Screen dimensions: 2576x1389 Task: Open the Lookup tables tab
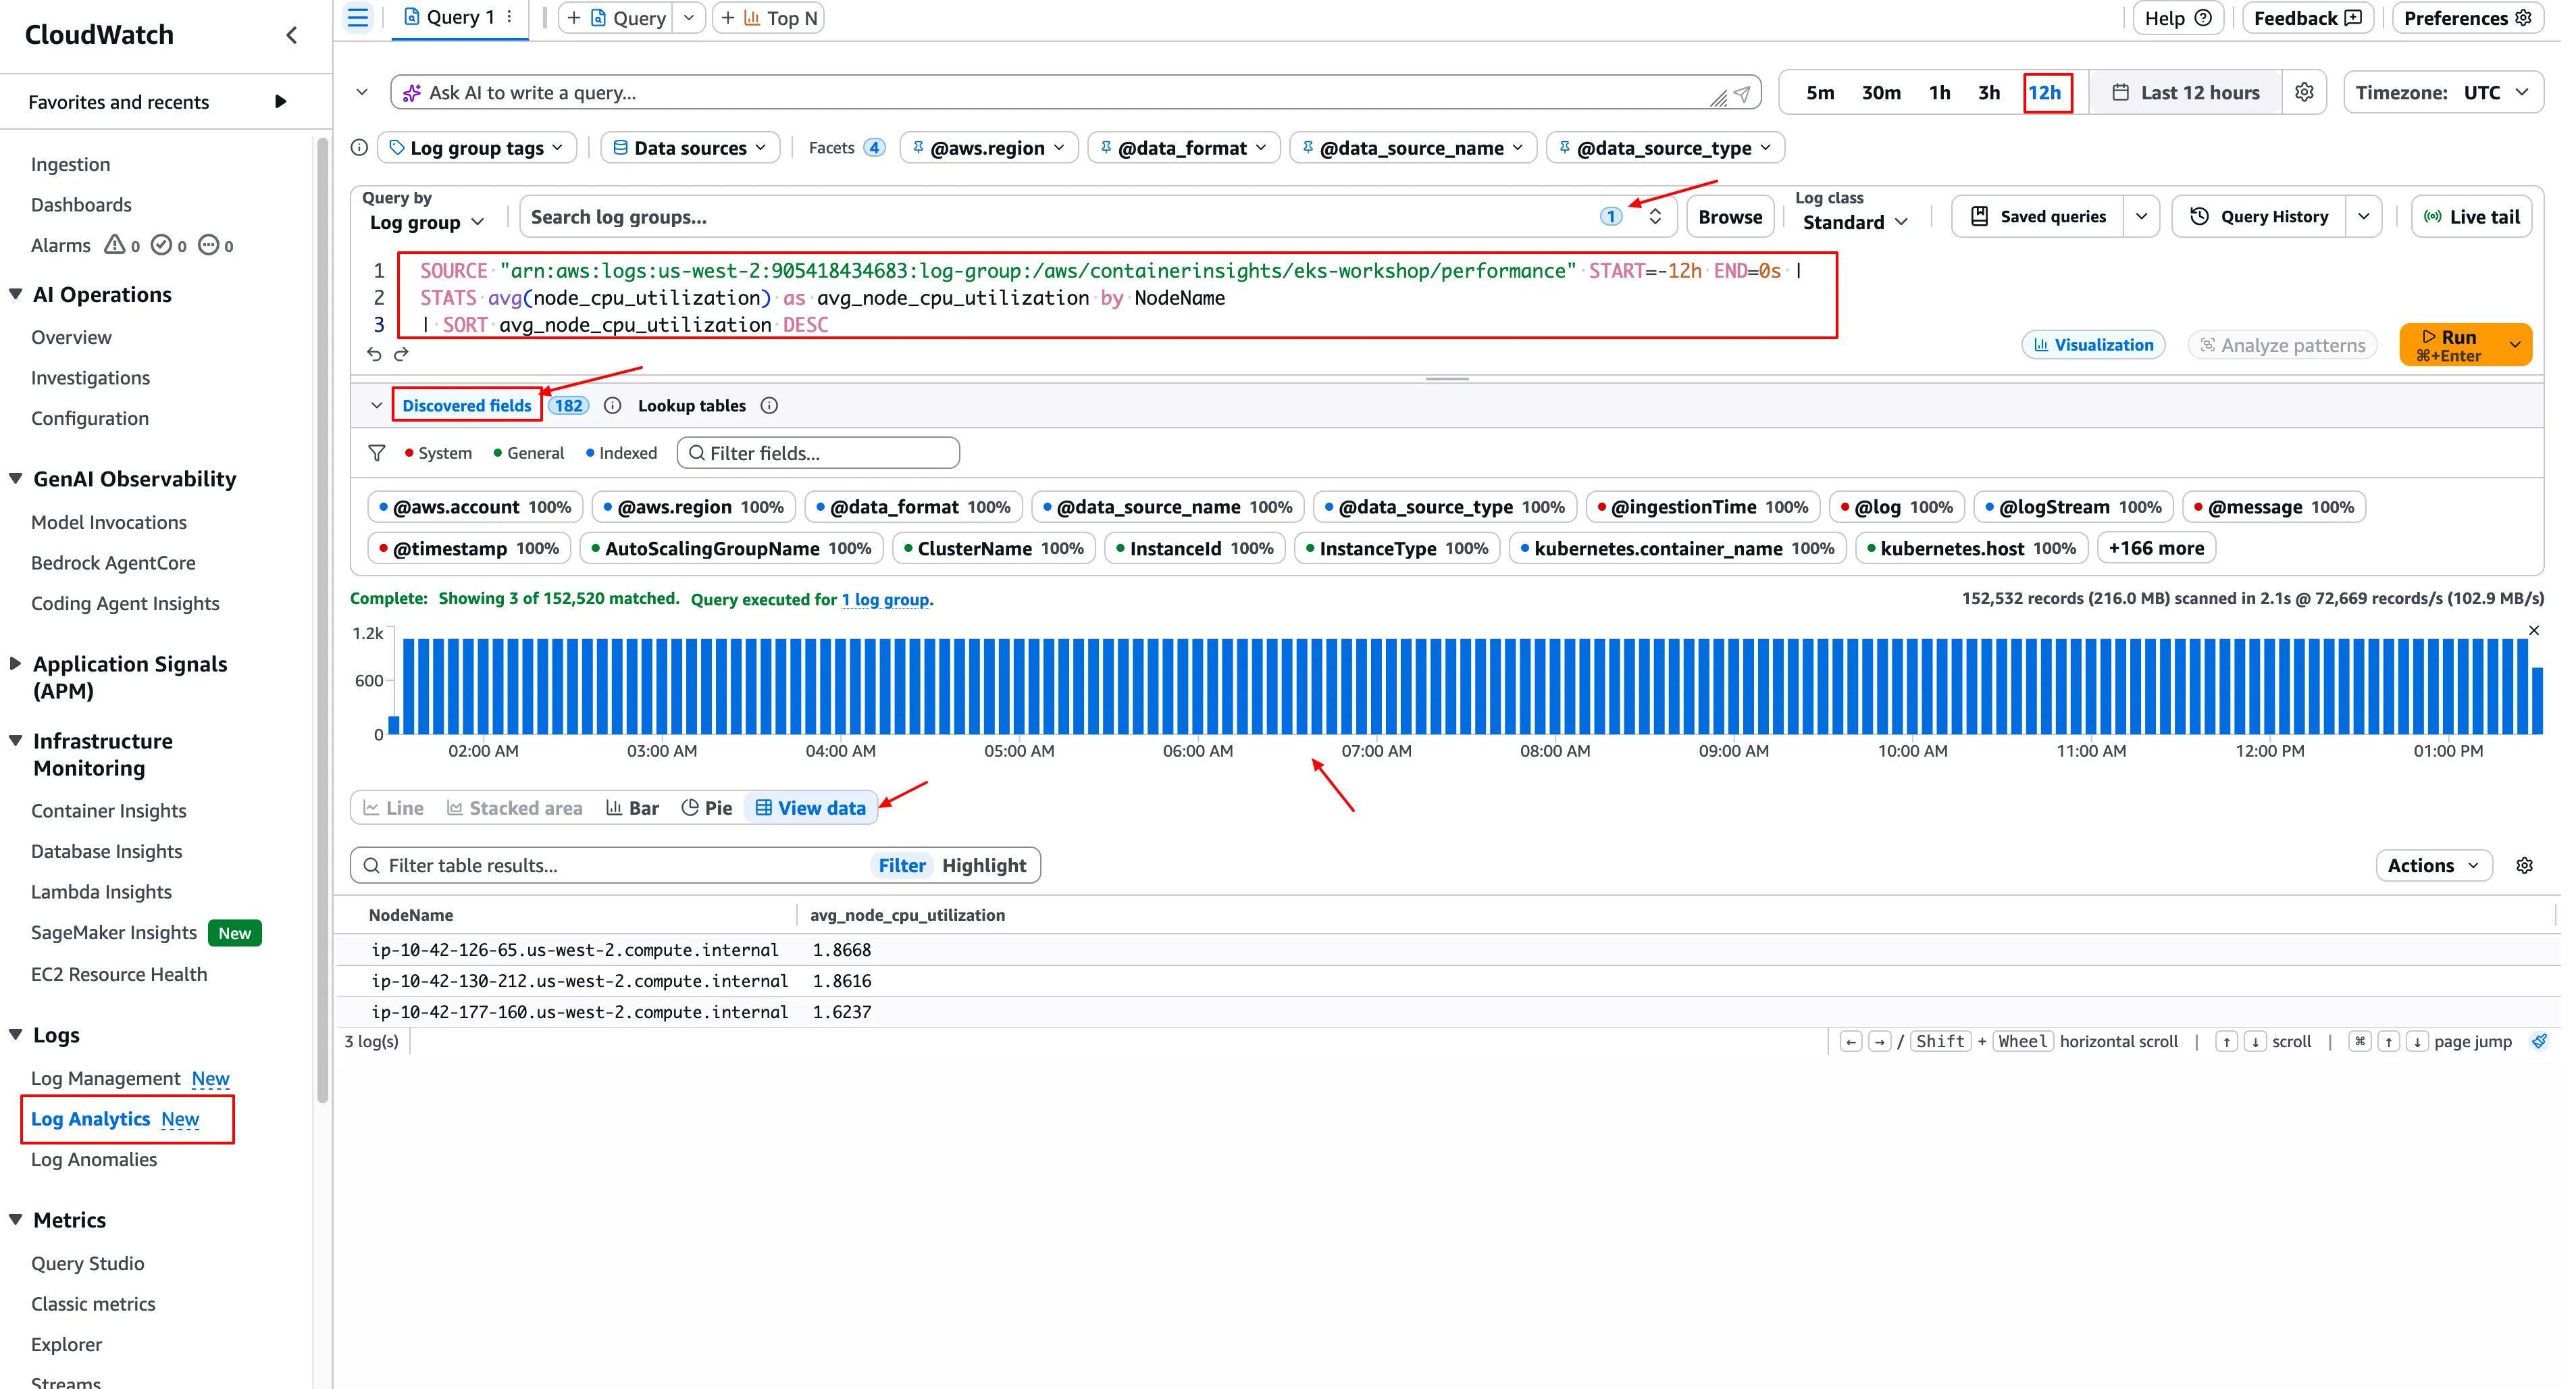[692, 405]
